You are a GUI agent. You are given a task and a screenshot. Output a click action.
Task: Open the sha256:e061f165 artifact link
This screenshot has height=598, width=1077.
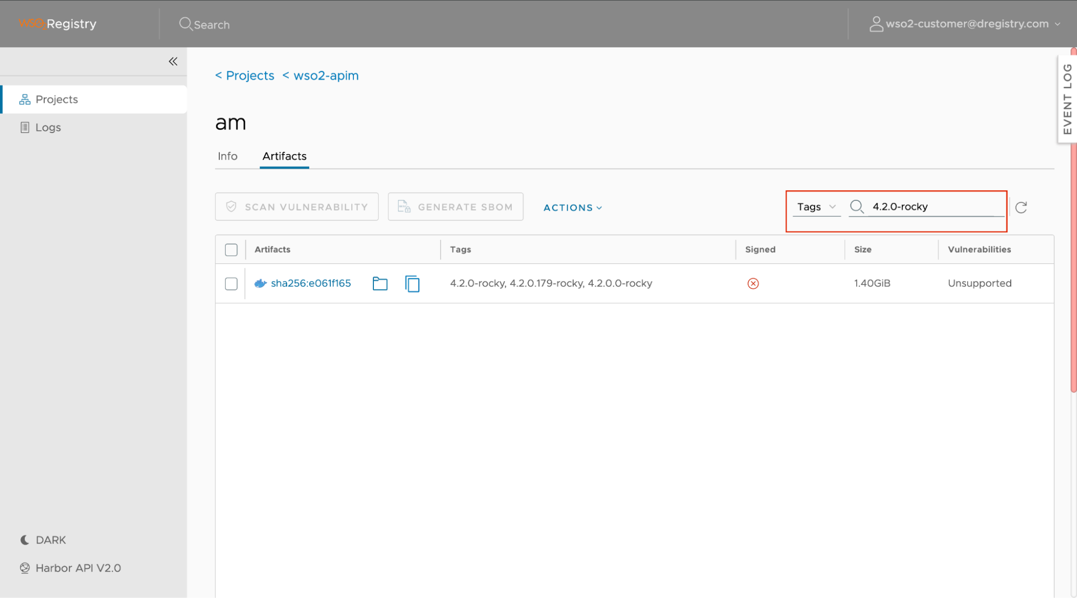pyautogui.click(x=310, y=283)
